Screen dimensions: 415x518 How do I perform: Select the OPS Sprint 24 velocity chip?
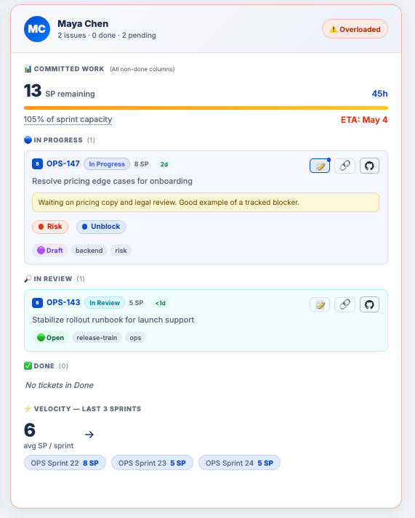(239, 463)
